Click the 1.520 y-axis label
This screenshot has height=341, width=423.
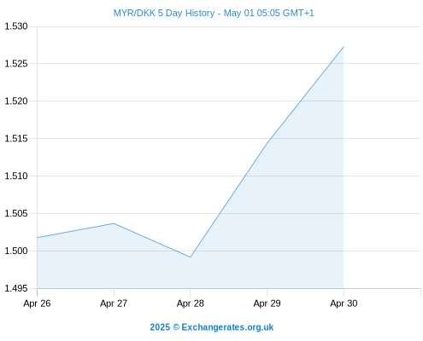tap(16, 101)
